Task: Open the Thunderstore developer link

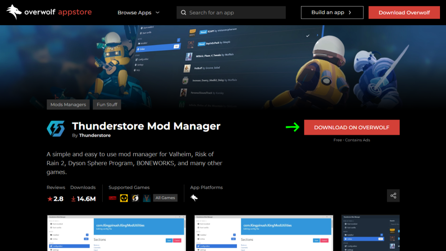Action: click(95, 135)
